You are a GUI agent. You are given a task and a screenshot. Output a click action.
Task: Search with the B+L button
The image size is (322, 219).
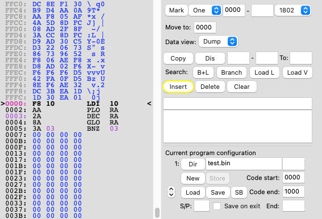[x=203, y=72]
